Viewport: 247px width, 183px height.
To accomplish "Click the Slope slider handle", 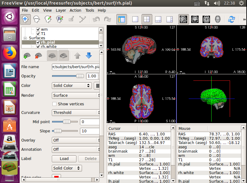I will pyautogui.click(x=58, y=131).
